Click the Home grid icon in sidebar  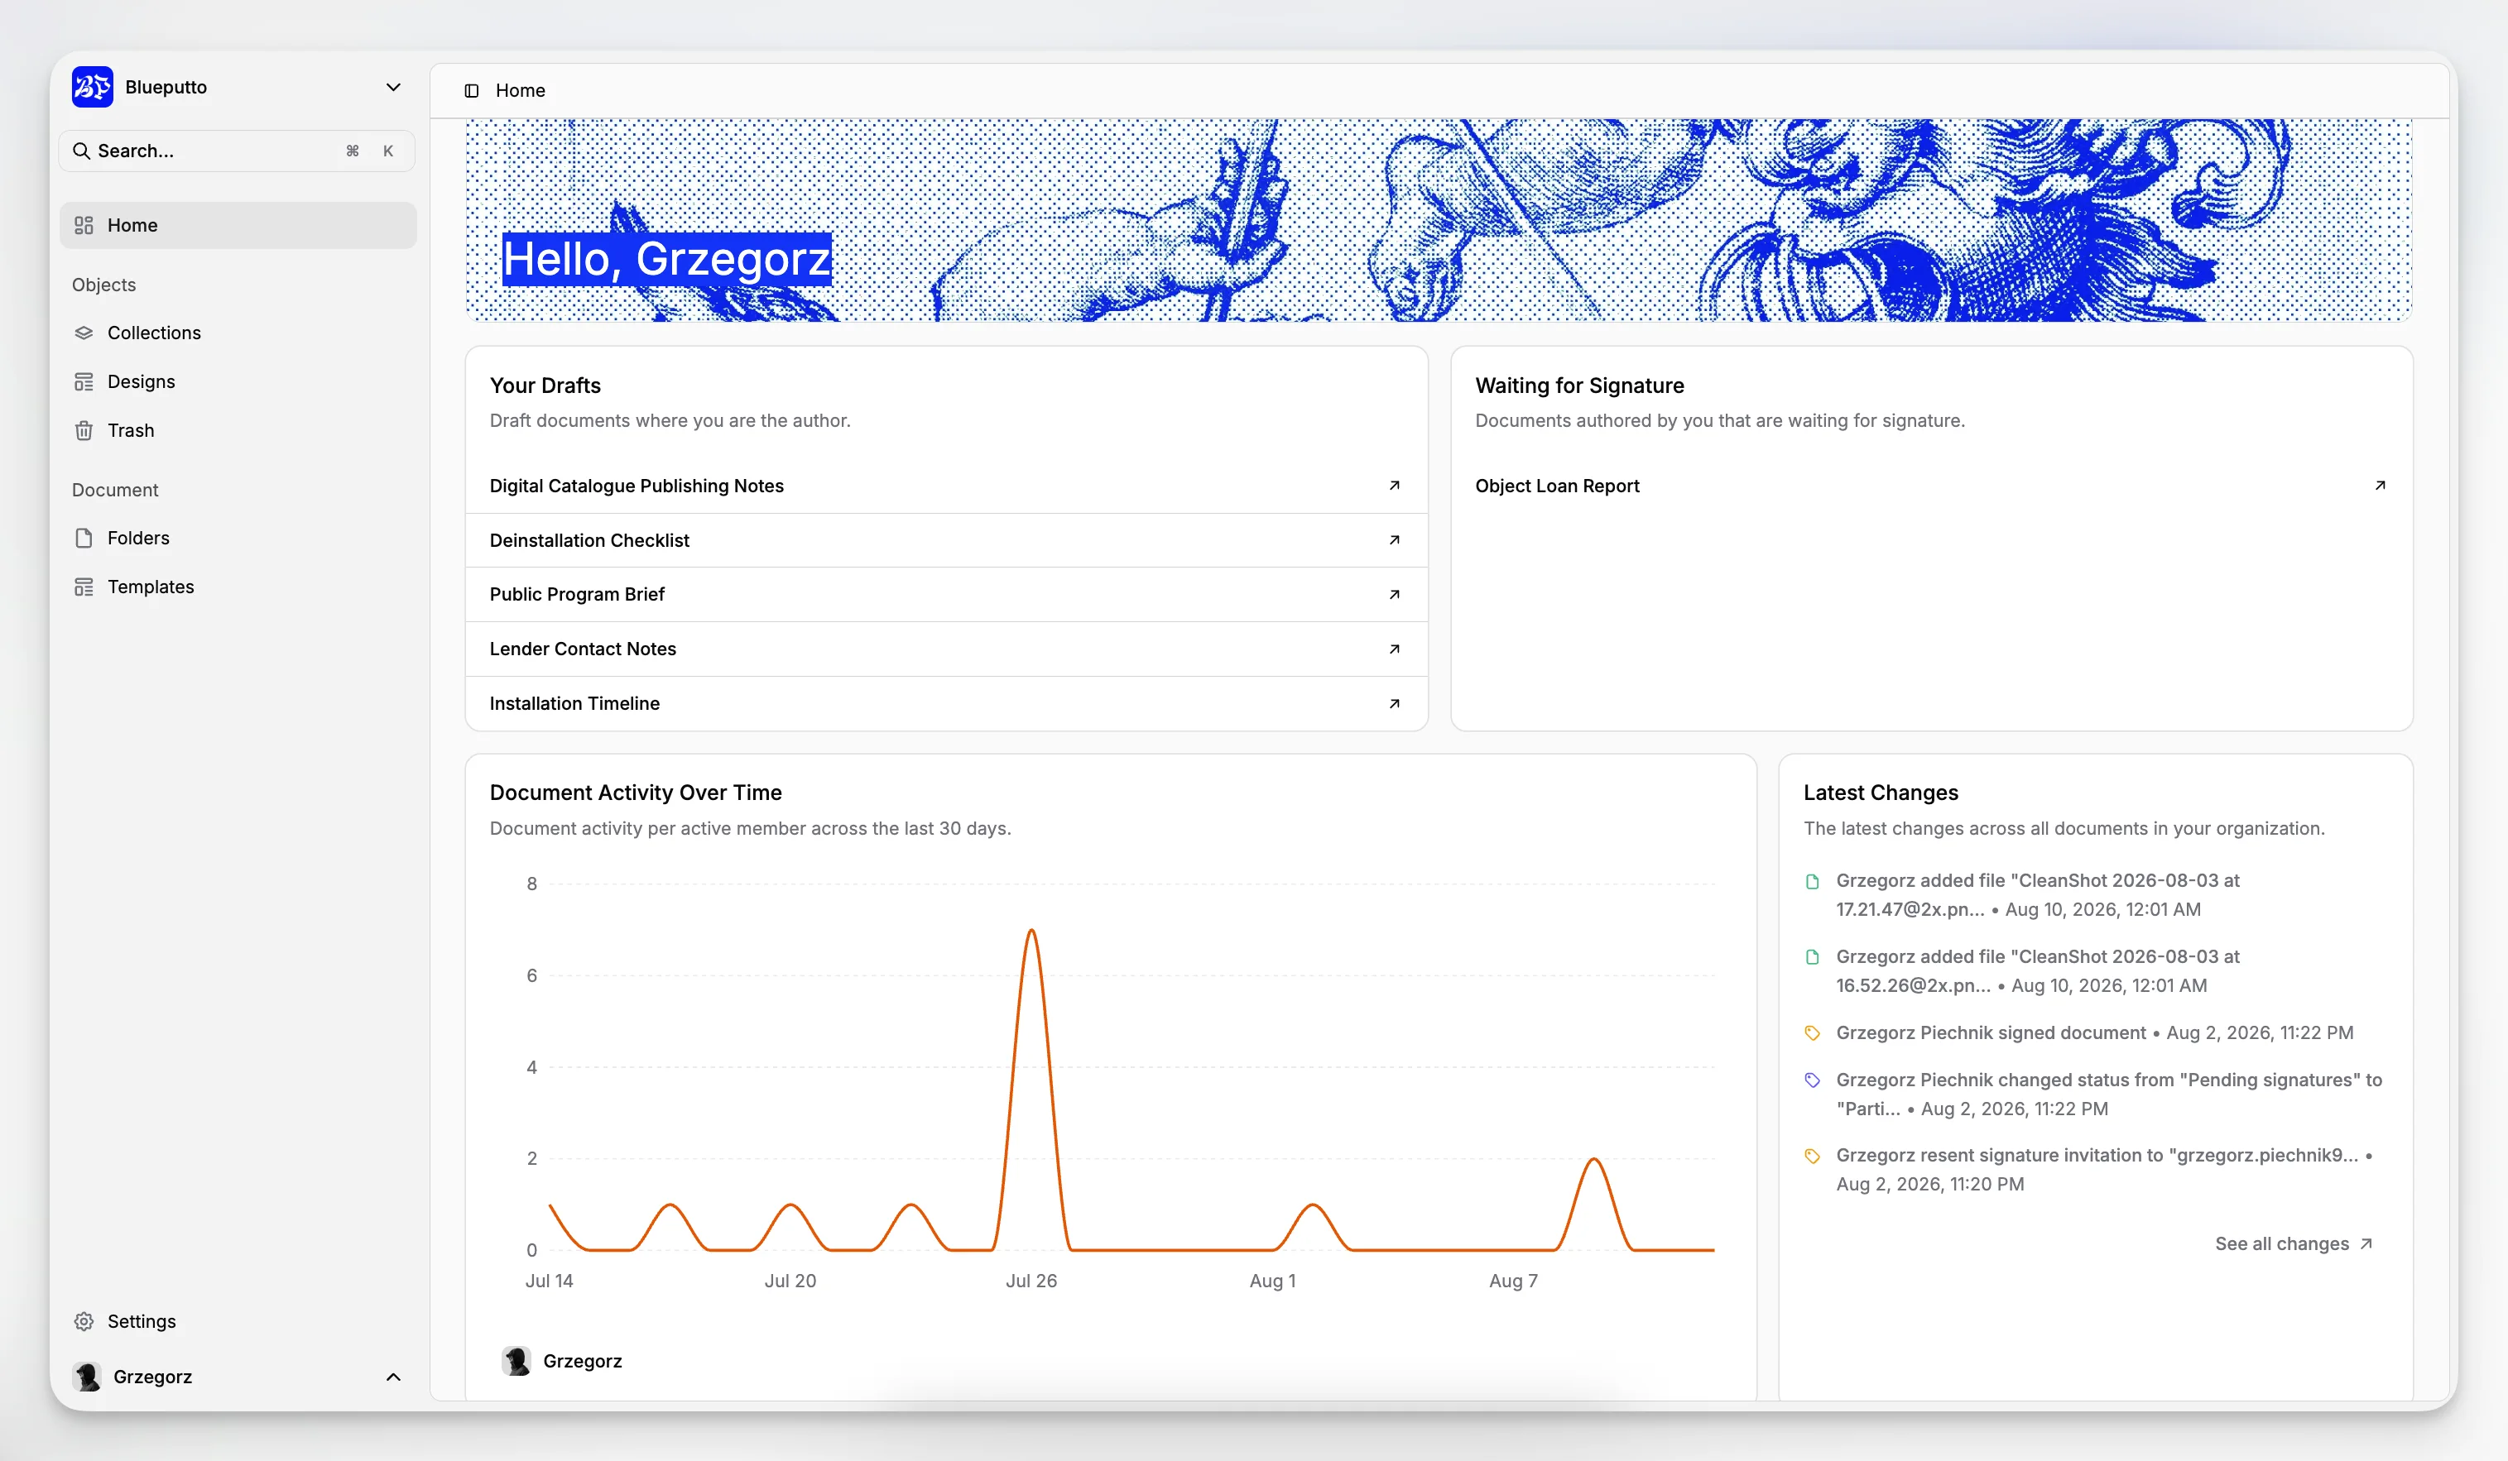pos(84,225)
